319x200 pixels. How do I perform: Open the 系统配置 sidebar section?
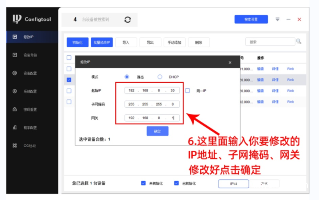pyautogui.click(x=32, y=91)
